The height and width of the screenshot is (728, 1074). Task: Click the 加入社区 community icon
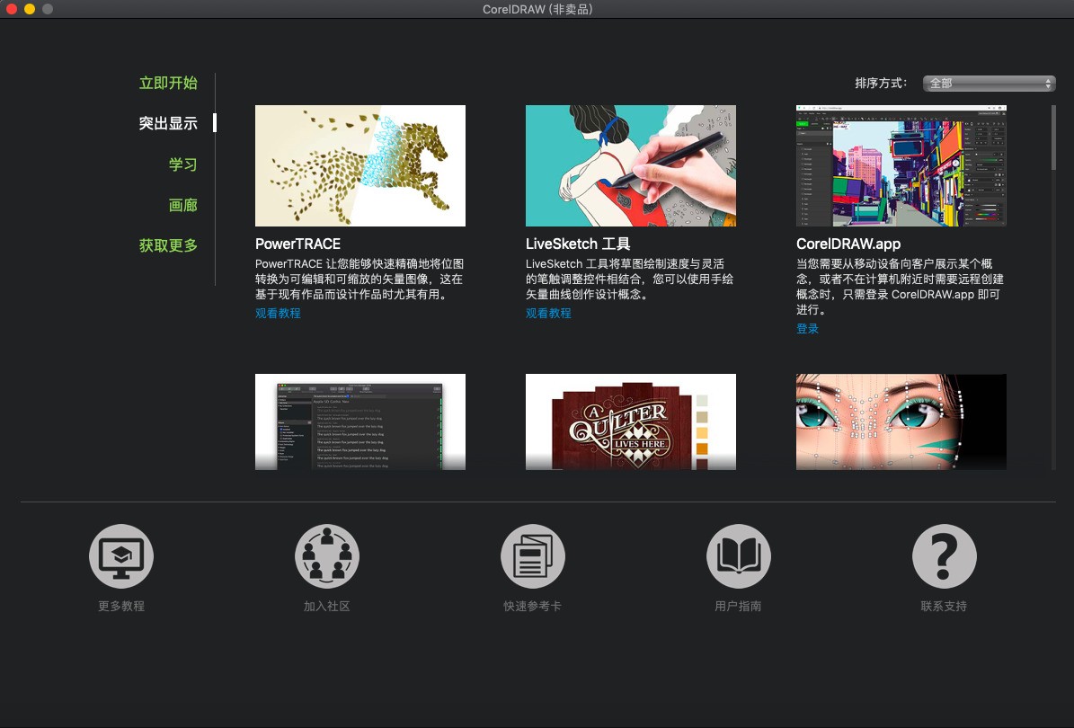(x=326, y=555)
